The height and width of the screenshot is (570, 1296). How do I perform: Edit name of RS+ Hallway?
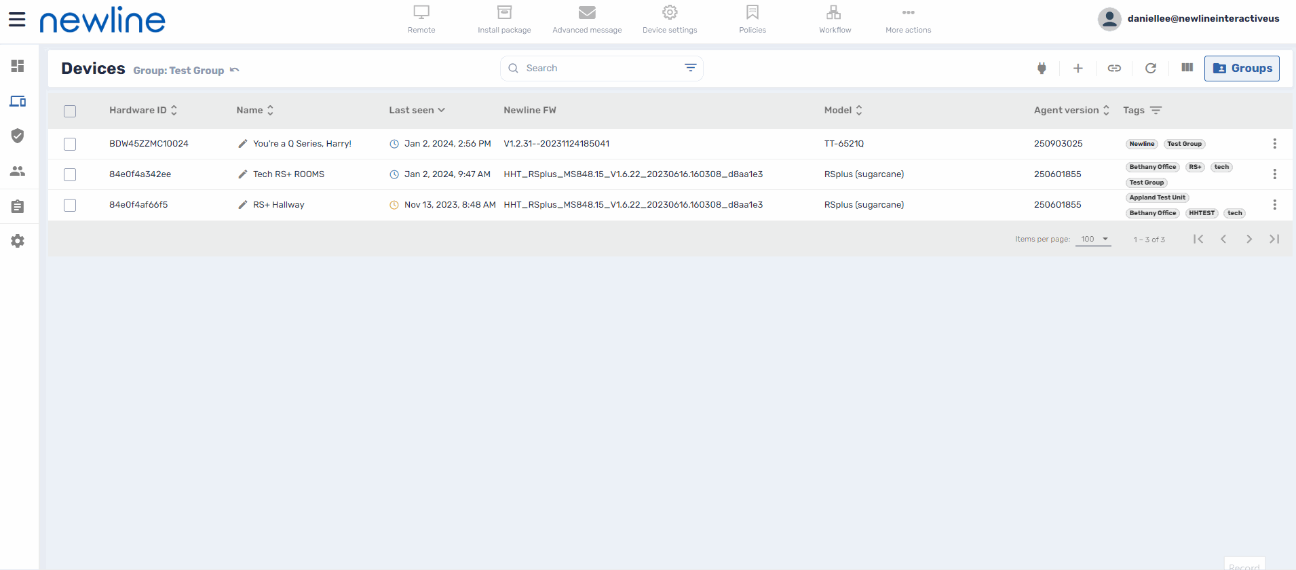[243, 205]
